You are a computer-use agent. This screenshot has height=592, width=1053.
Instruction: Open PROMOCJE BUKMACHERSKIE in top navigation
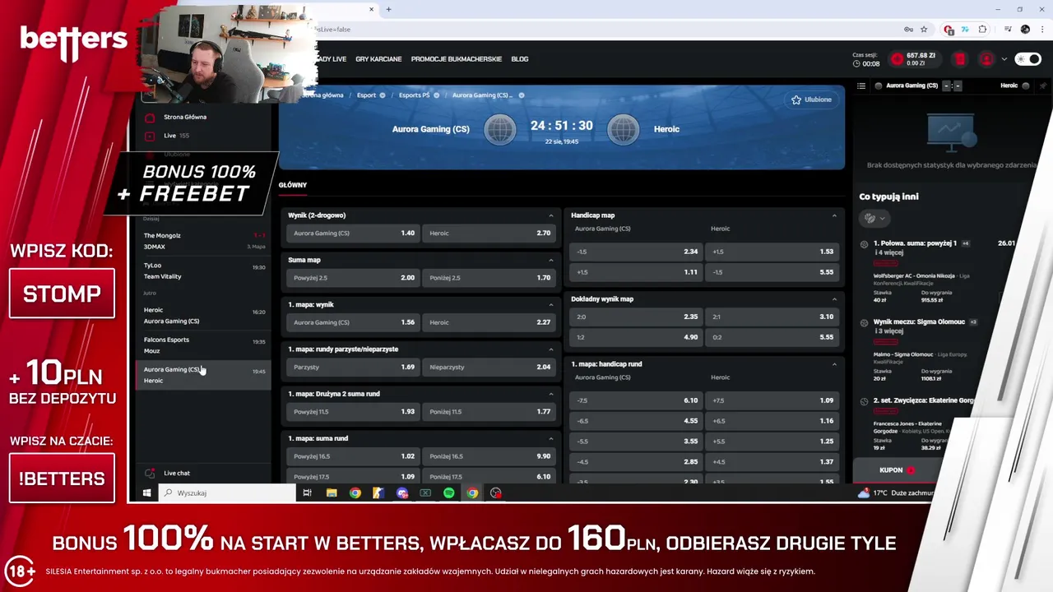pyautogui.click(x=457, y=59)
